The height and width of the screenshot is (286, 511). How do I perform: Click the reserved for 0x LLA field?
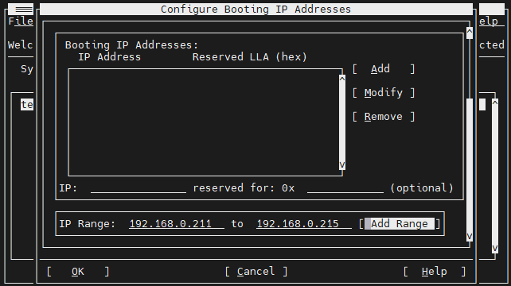[345, 188]
